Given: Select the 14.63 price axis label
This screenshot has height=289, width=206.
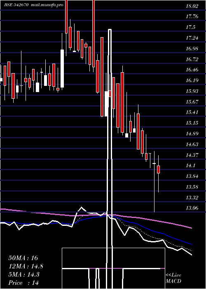Looking at the screenshot, I should coord(192,144).
